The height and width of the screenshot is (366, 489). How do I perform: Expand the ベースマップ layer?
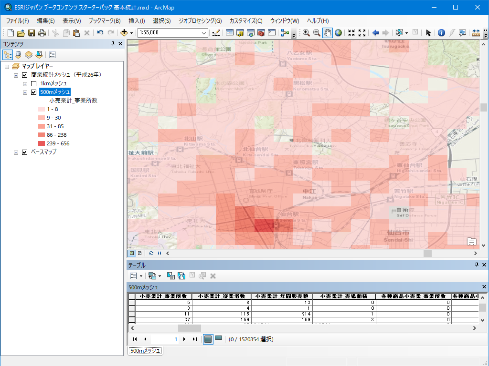16,153
